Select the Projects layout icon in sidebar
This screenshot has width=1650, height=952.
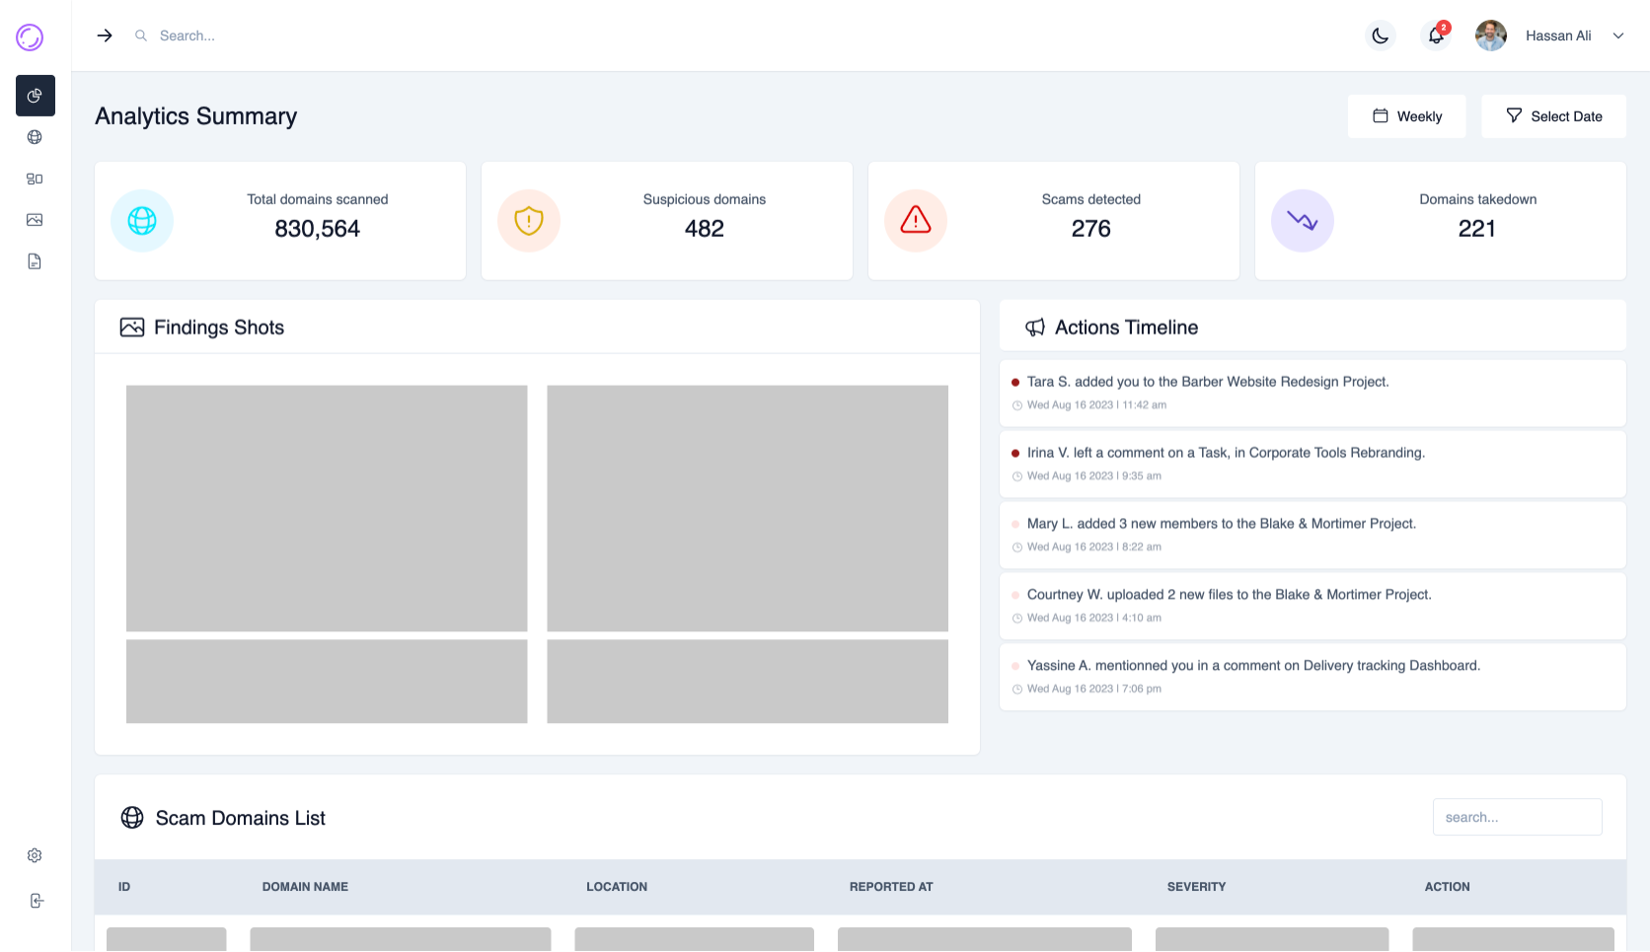[35, 179]
